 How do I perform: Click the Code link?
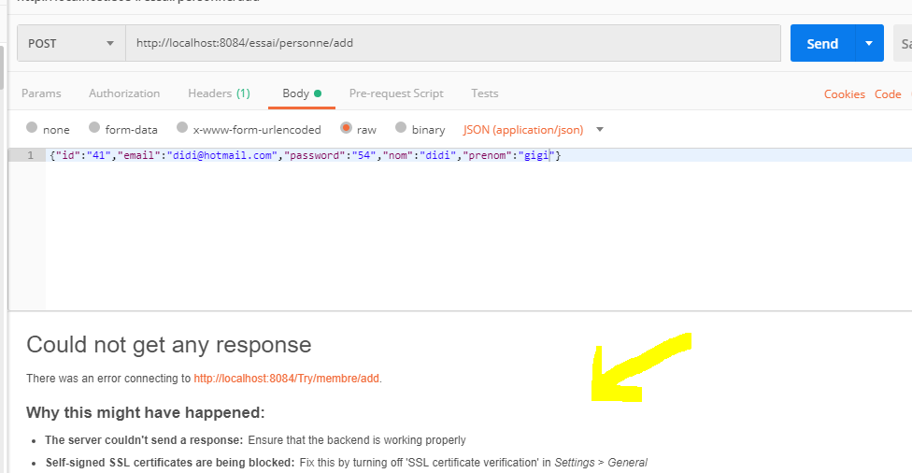(x=888, y=94)
